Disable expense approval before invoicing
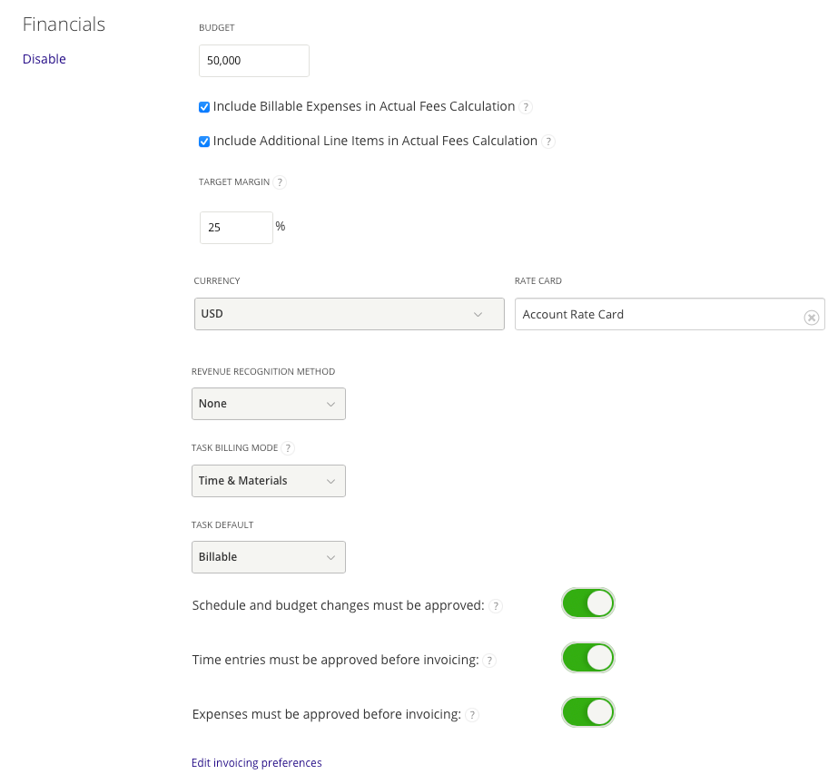Screen dimensions: 838x784 587,711
